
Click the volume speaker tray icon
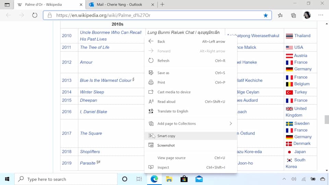[294, 179]
